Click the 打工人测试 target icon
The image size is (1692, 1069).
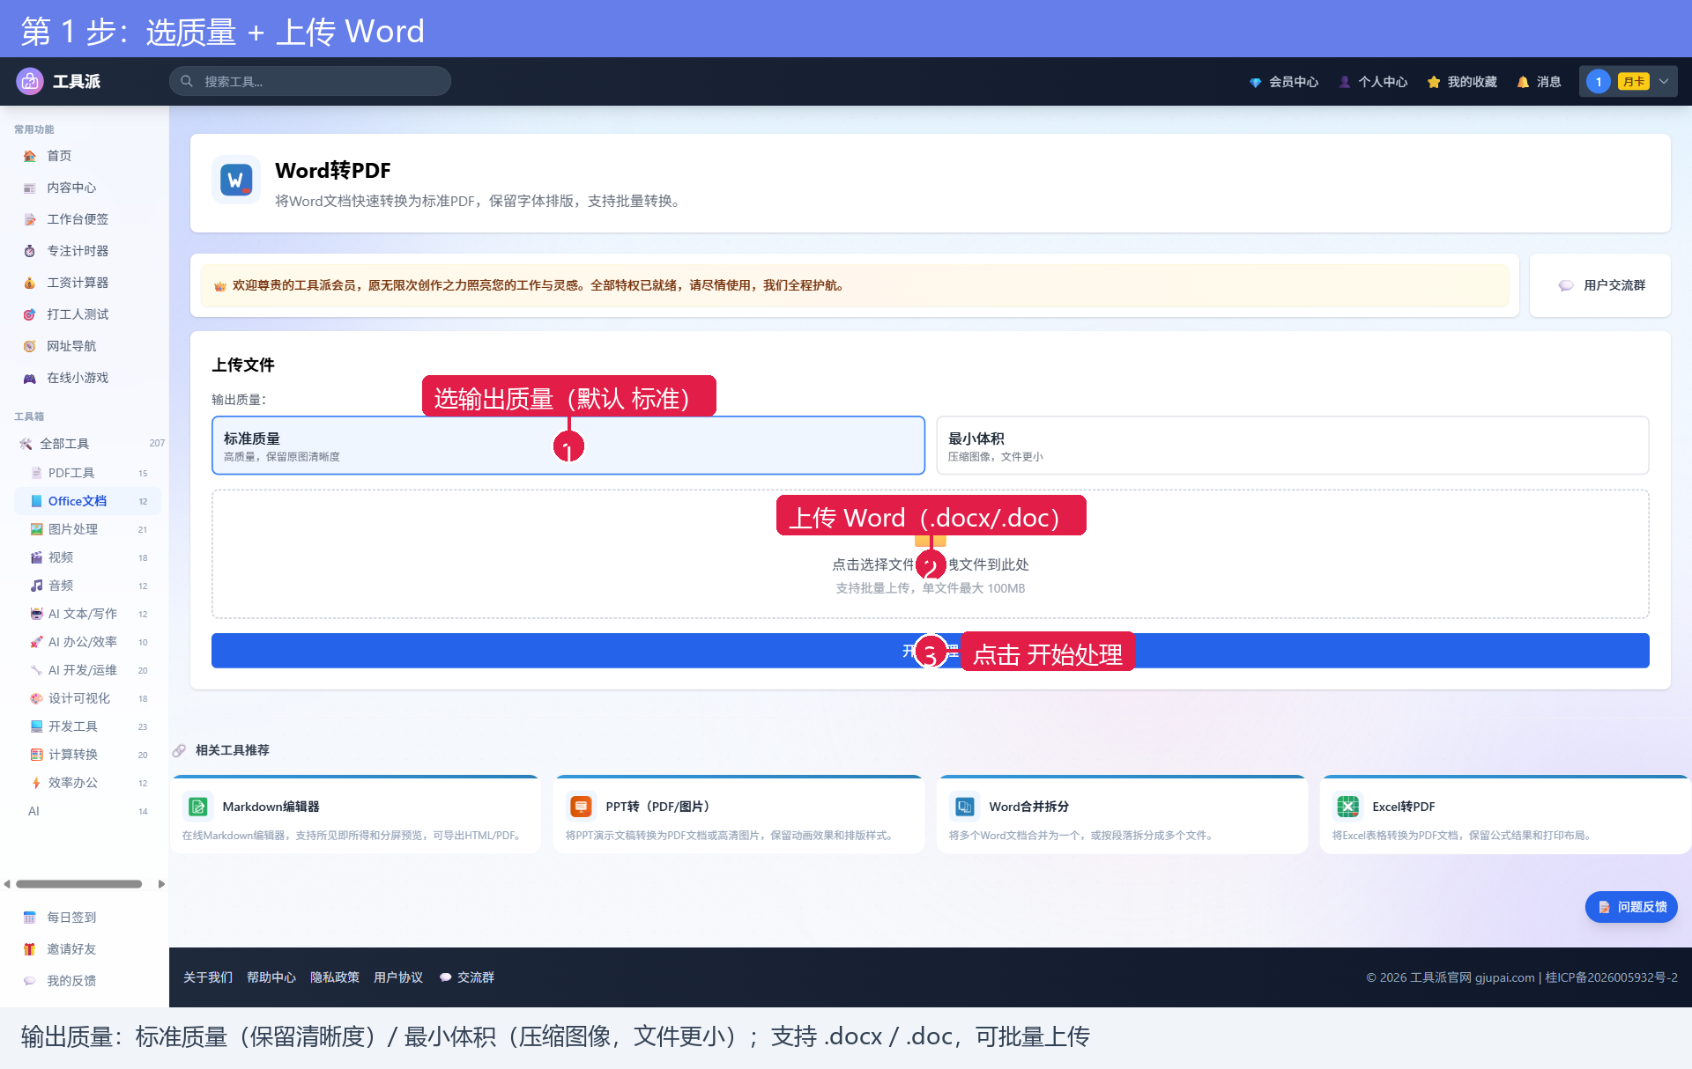tap(30, 314)
